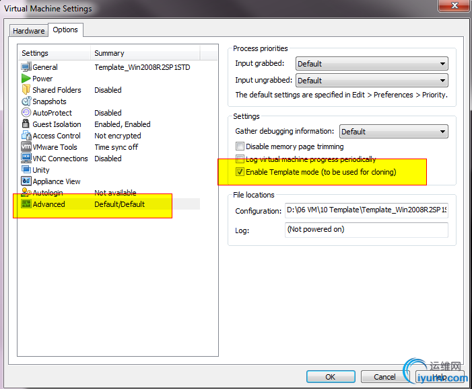472x389 pixels.
Task: Select the Advanced row label
Action: [48, 204]
